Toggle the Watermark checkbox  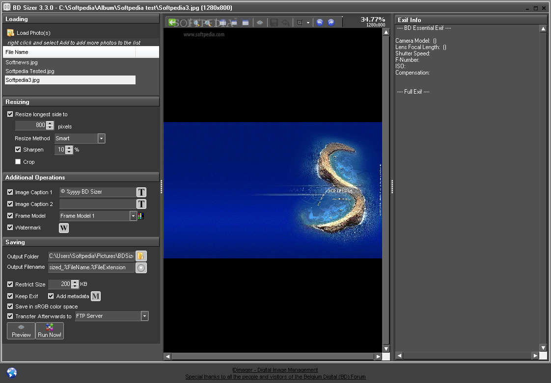click(x=10, y=227)
